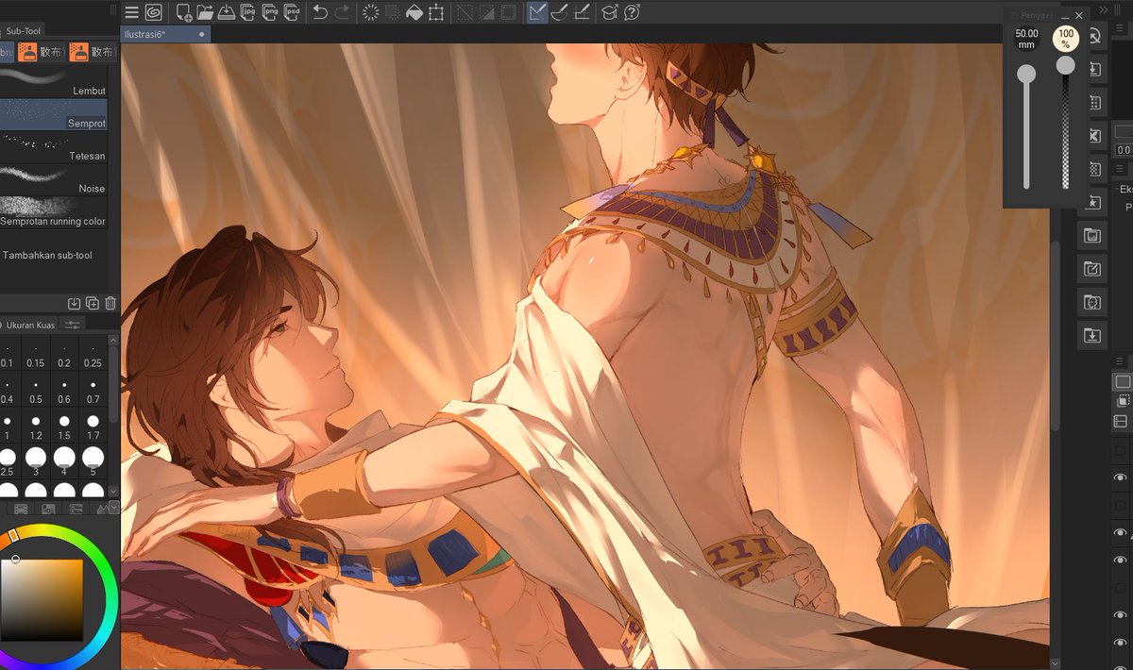Image resolution: width=1133 pixels, height=670 pixels.
Task: Select the Ilustrasi6* document tab
Action: pos(165,34)
